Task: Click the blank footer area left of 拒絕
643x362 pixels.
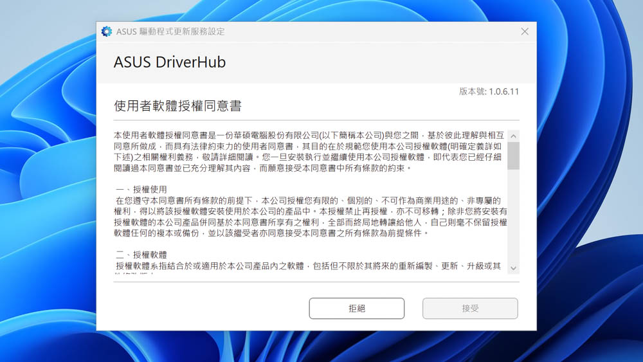Action: point(199,309)
